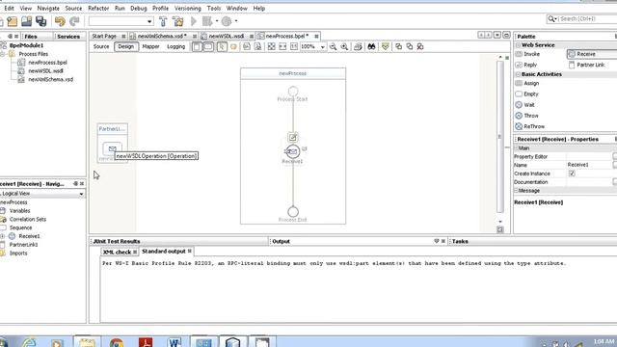617x347 pixels.
Task: Open the zoom 100% dropdown
Action: pyautogui.click(x=323, y=47)
